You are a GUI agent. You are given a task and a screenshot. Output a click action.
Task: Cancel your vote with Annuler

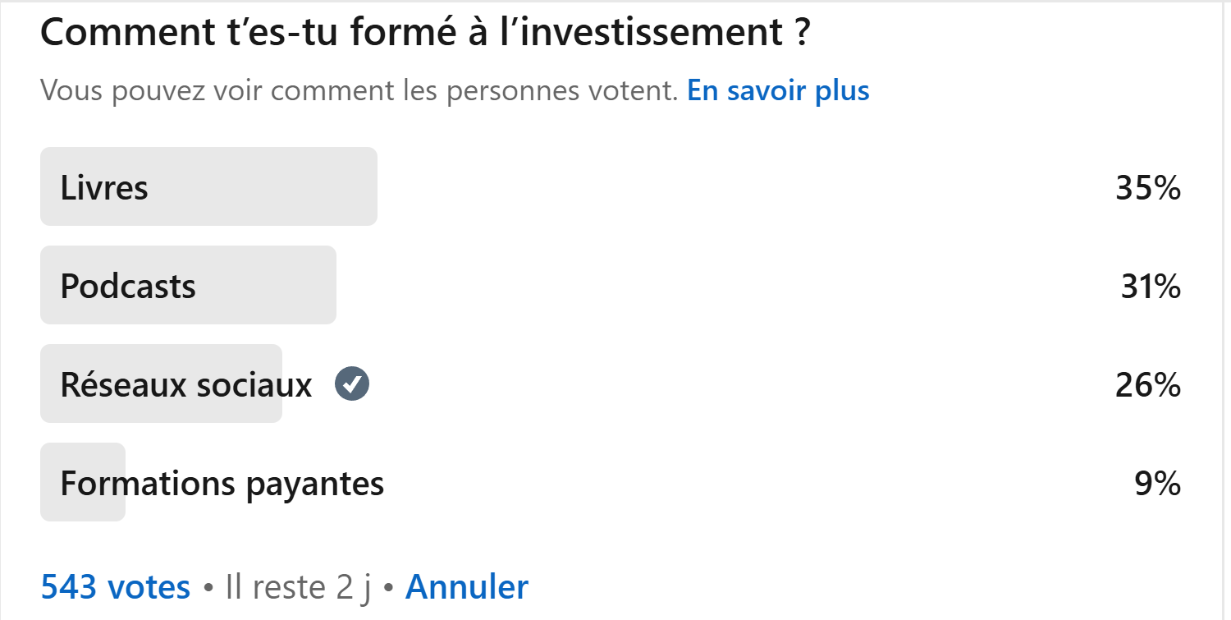tap(467, 587)
